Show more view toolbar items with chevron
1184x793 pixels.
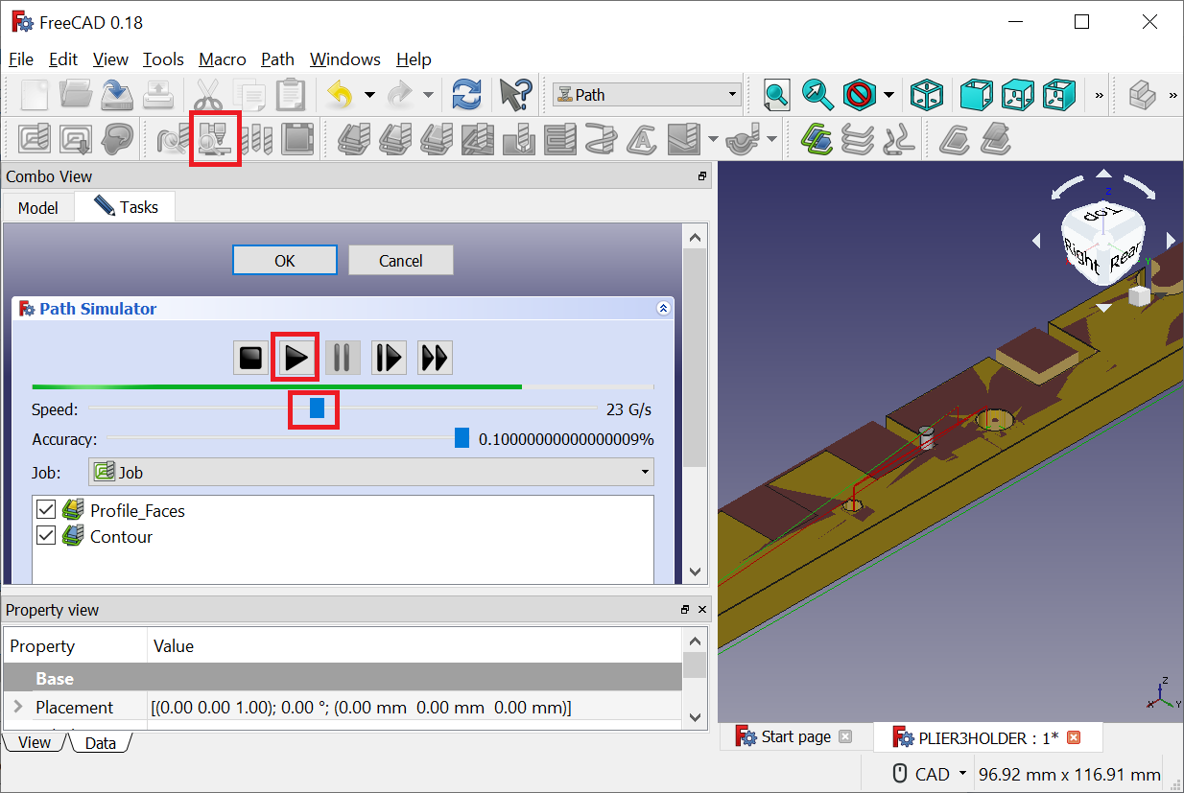click(1099, 95)
